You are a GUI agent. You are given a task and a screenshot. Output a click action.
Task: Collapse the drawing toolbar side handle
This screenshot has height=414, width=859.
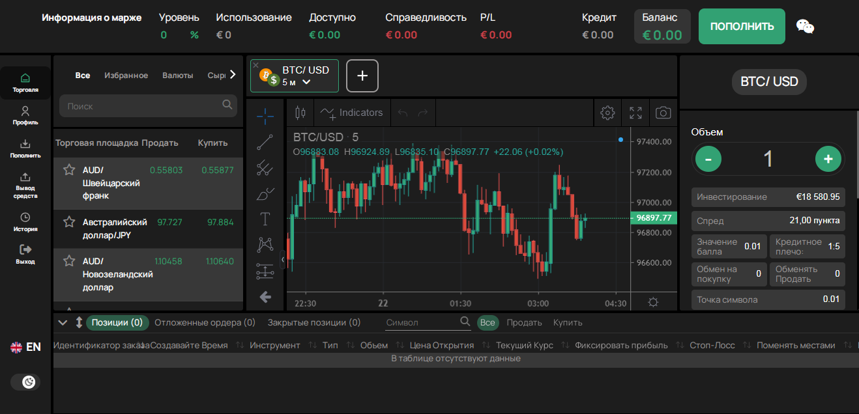pos(283,259)
